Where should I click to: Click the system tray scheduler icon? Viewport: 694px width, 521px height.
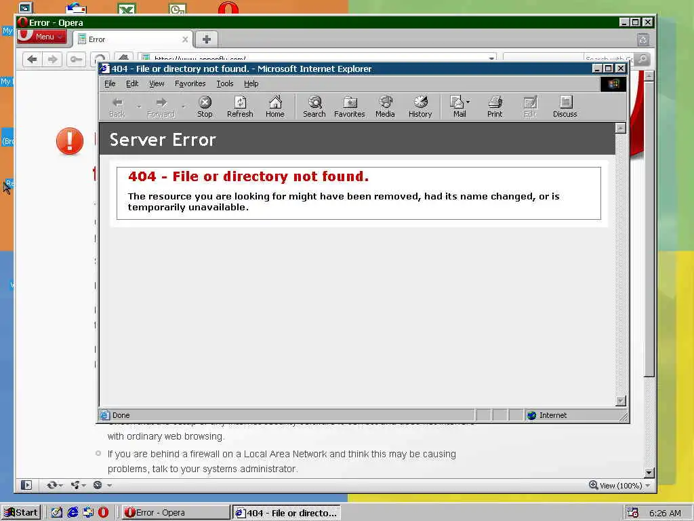click(x=633, y=513)
